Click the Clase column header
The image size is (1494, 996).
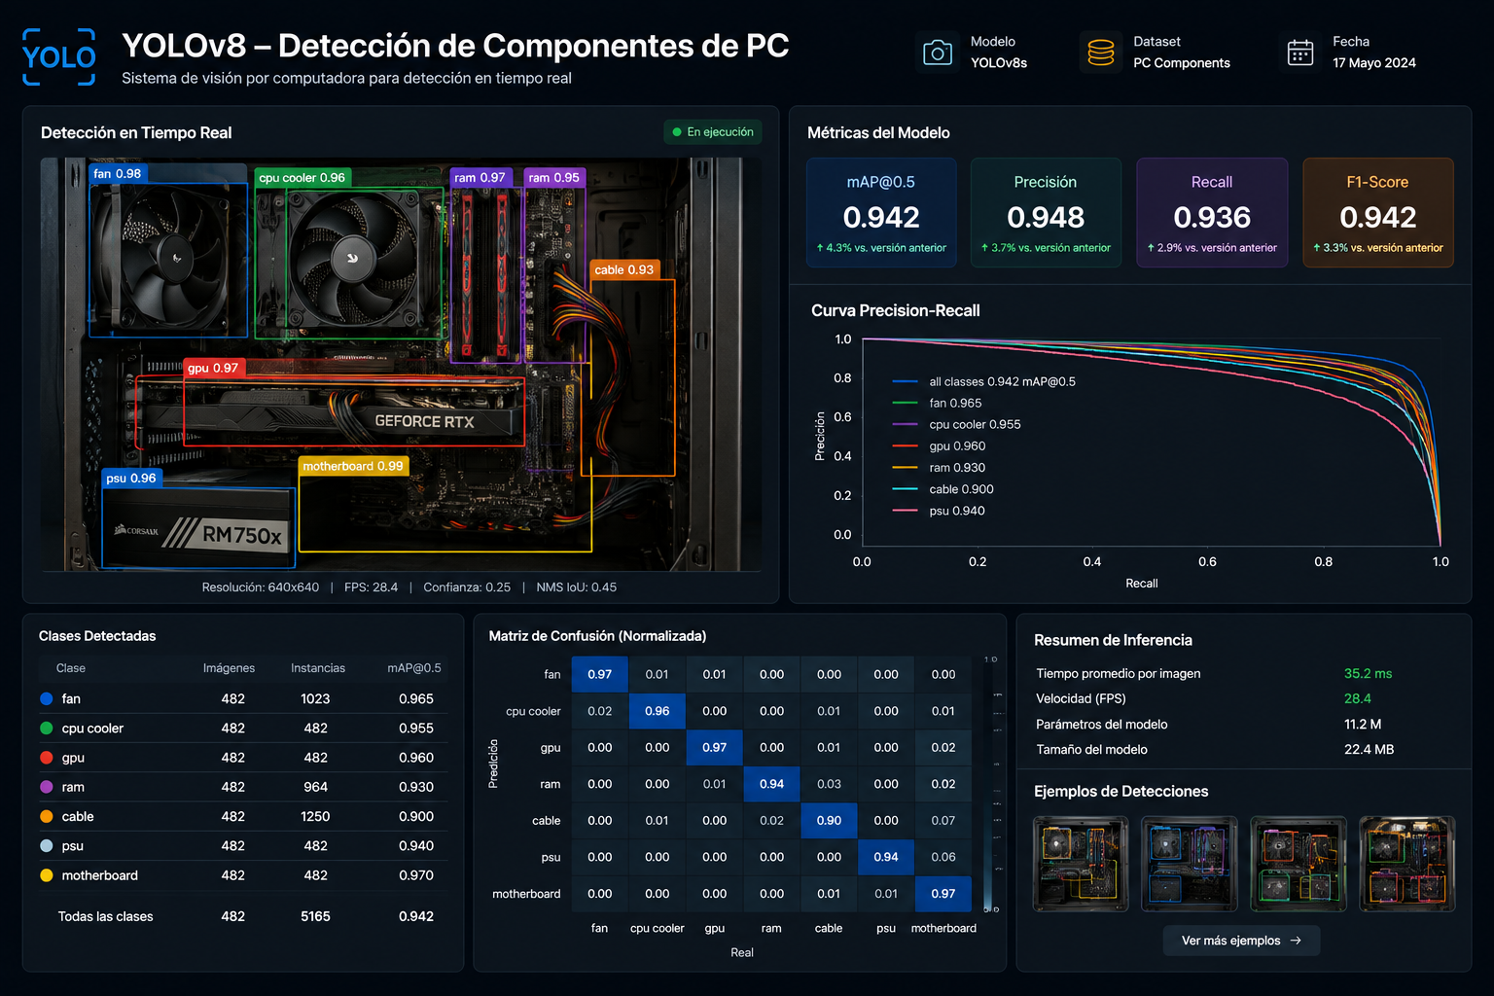[71, 668]
